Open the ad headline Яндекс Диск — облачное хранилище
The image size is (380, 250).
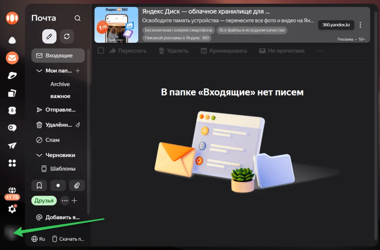206,11
